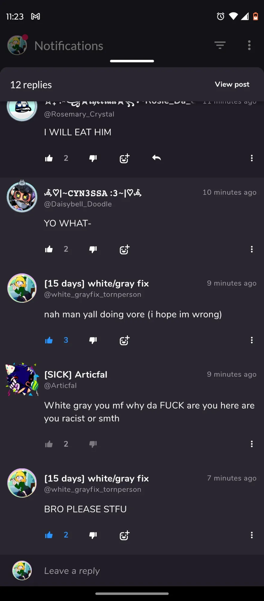Image resolution: width=264 pixels, height=601 pixels.
Task: Tap the drag handle bar above replies
Action: click(x=132, y=61)
